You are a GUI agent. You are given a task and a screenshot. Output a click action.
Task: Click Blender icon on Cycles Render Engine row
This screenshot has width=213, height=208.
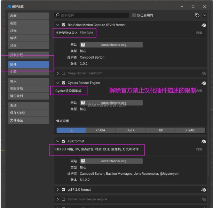[x=204, y=83]
